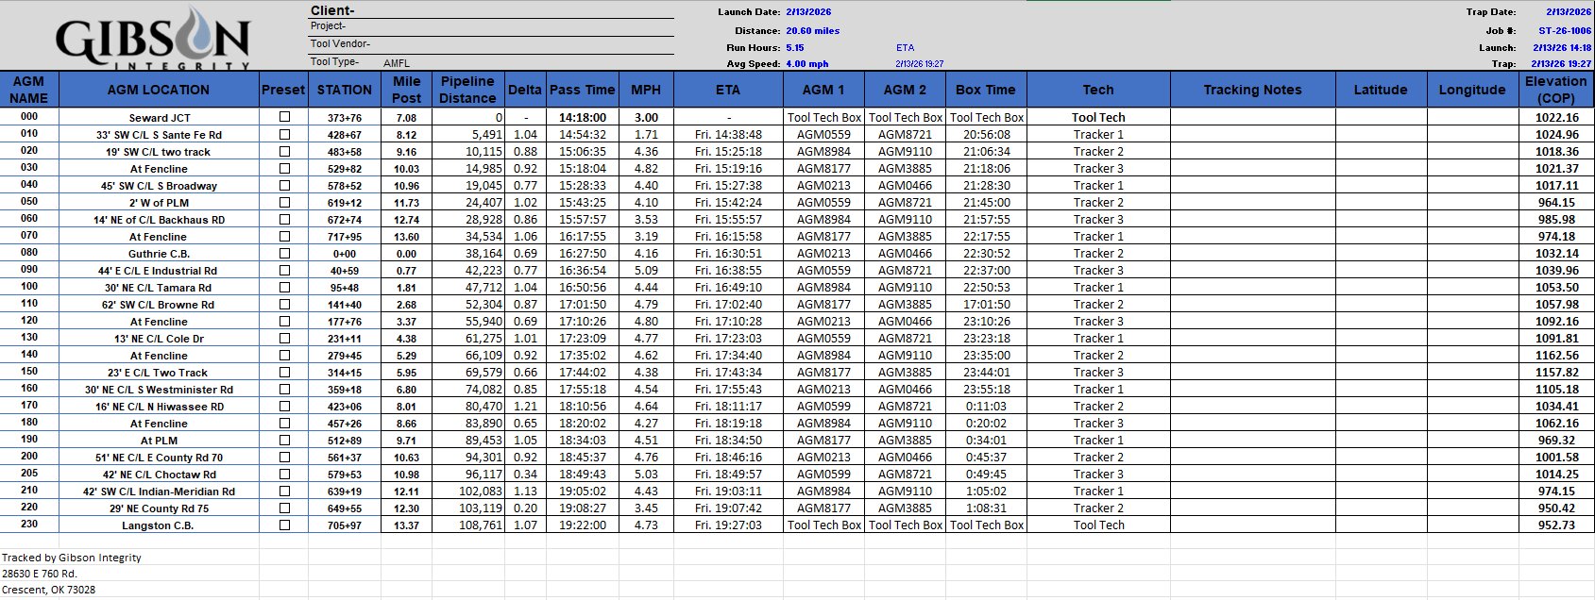
Task: Select the Launch Date value 2/13/2026
Action: pos(808,12)
